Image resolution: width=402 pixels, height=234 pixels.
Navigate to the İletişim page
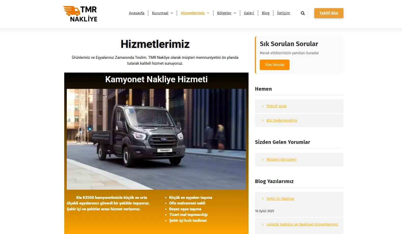tap(283, 13)
